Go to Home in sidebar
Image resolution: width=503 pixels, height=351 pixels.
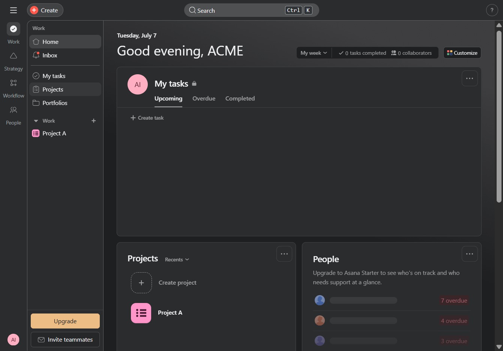click(x=65, y=42)
